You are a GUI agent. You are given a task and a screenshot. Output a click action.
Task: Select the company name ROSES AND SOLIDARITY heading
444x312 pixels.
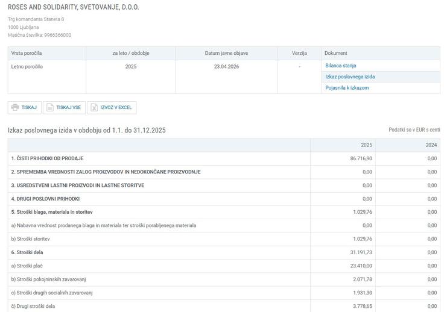tap(74, 7)
